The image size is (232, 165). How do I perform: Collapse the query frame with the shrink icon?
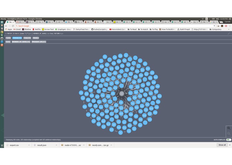tap(229, 34)
